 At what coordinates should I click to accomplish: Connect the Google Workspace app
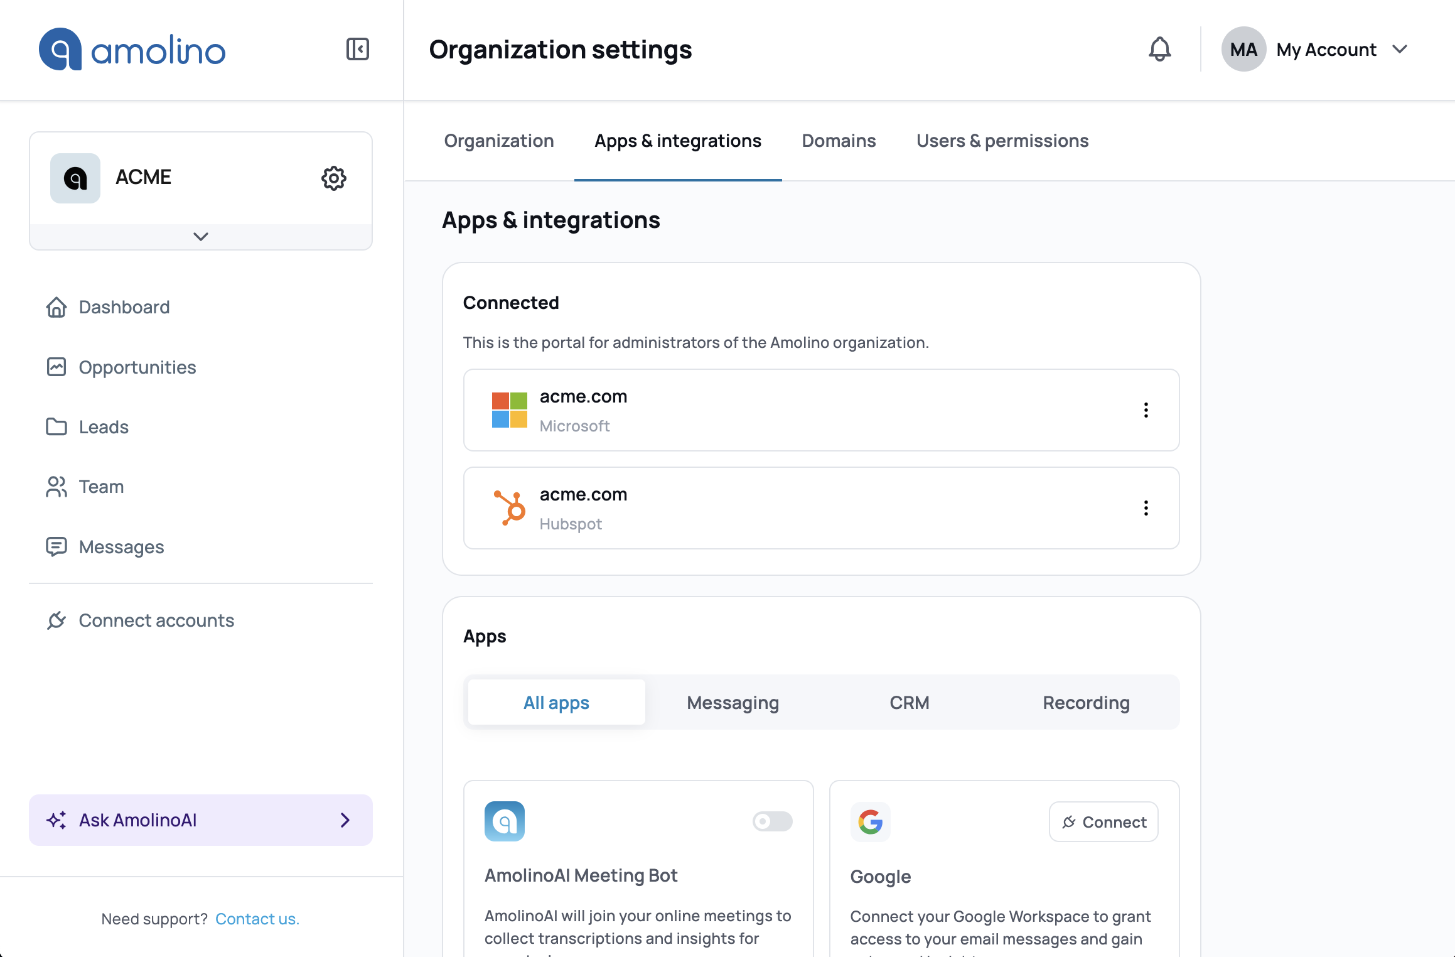[1103, 821]
